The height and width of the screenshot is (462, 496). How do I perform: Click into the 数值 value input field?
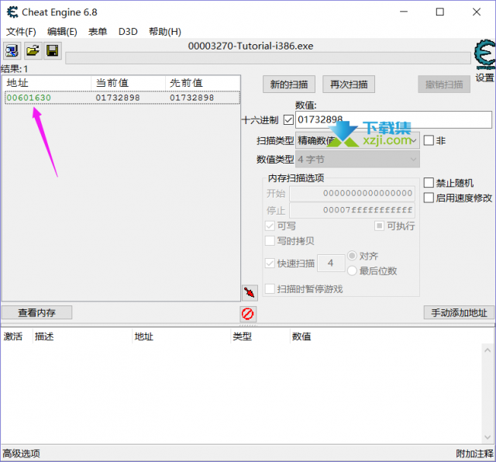click(x=394, y=119)
